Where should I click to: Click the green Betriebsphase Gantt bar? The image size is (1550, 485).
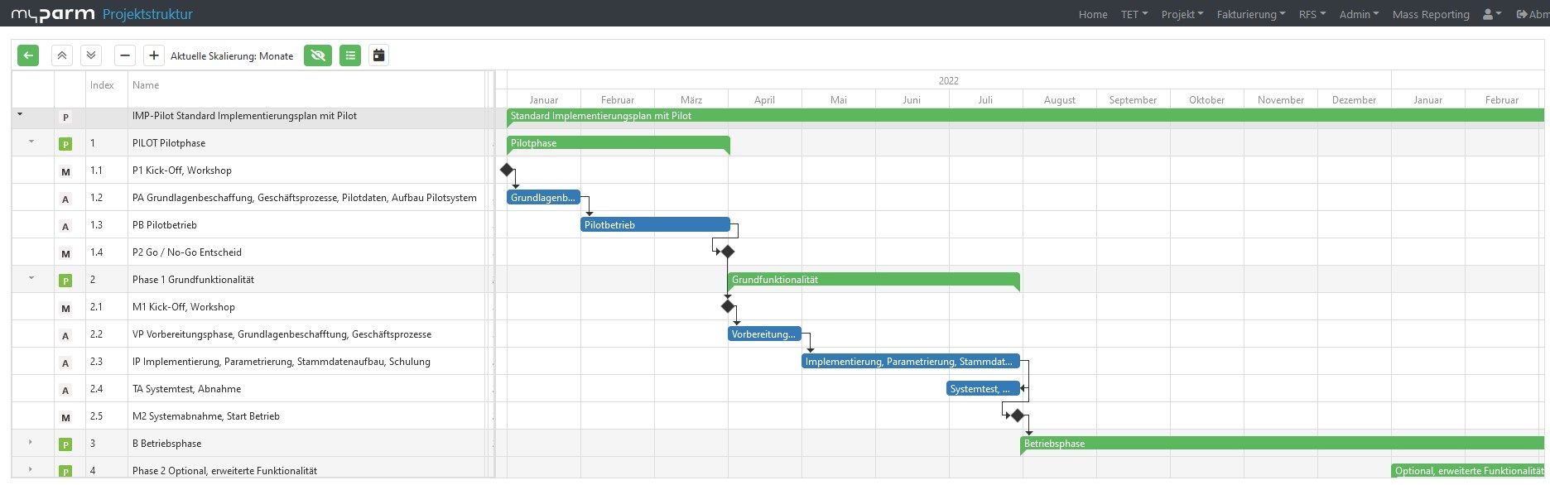point(1282,443)
